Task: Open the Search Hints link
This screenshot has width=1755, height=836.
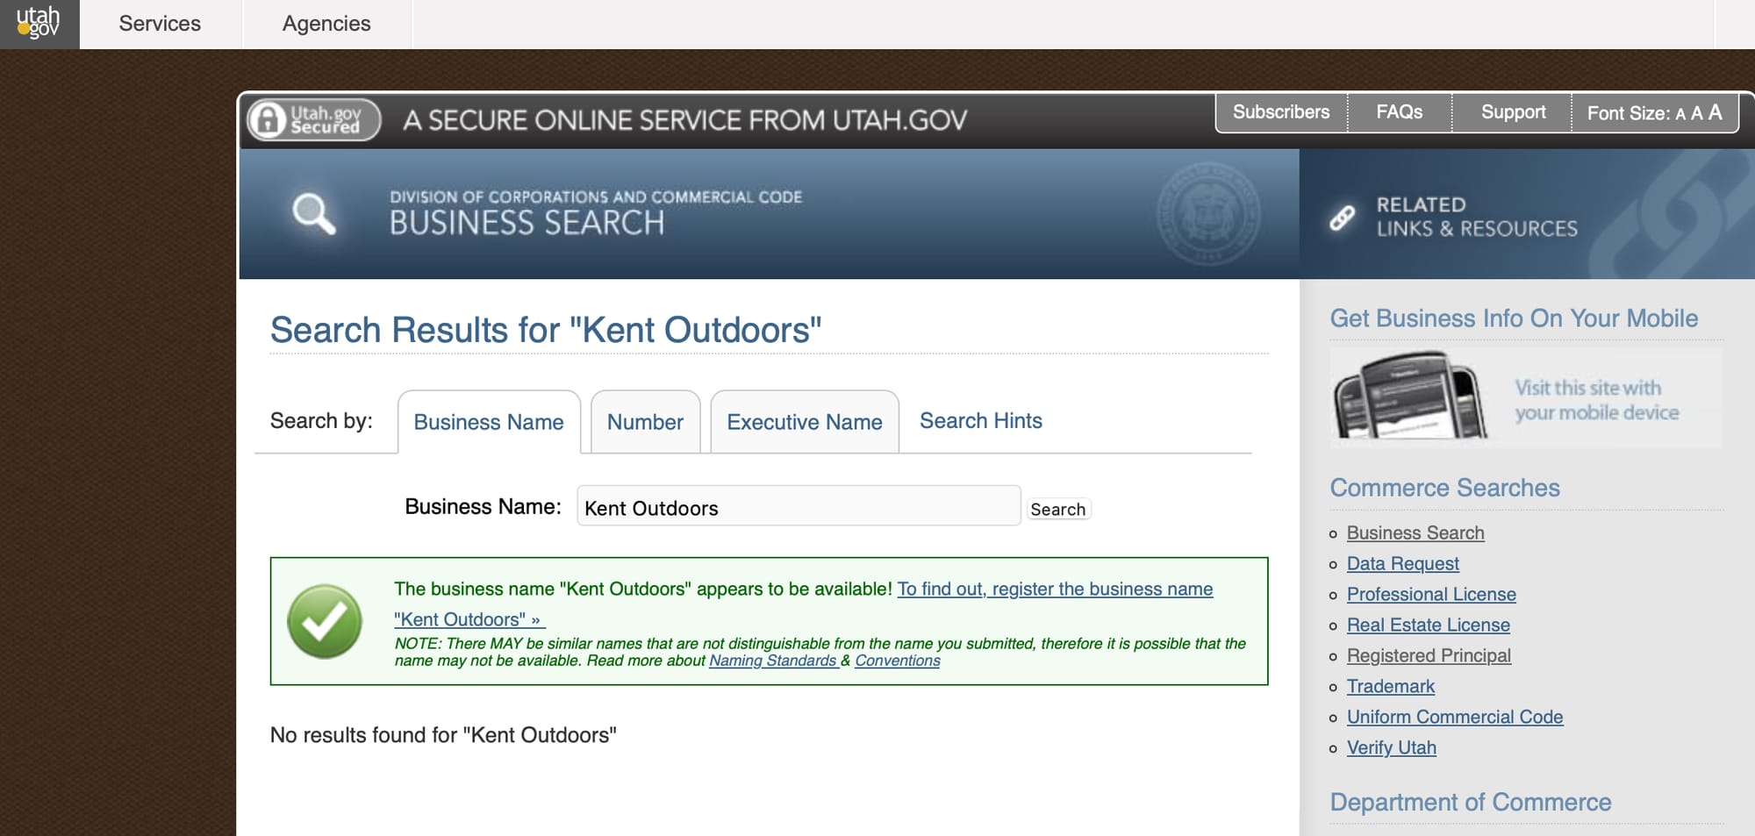Action: (x=980, y=421)
